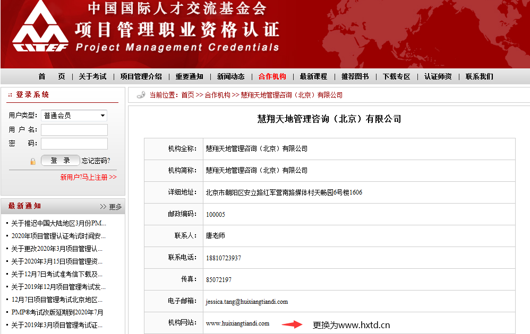
Task: Open the www.huixiangtiandi.com website link
Action: pyautogui.click(x=237, y=323)
